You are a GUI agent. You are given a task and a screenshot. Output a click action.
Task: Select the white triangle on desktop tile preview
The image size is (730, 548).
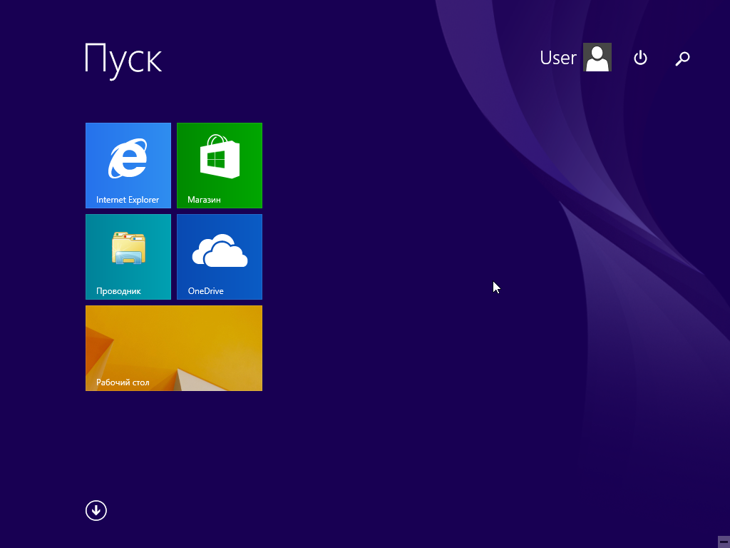(x=195, y=381)
